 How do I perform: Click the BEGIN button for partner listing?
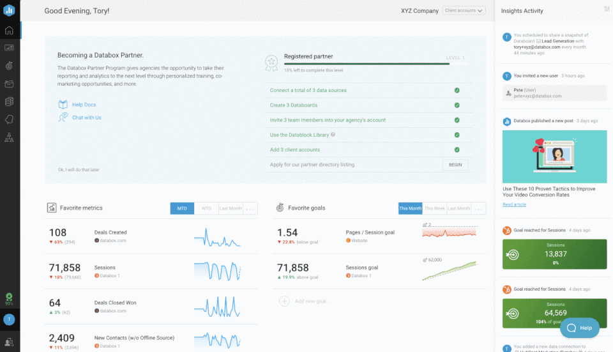coord(455,165)
